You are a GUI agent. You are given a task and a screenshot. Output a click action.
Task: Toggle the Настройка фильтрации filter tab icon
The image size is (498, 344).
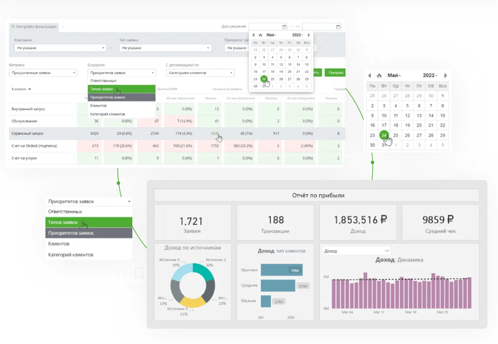click(13, 26)
